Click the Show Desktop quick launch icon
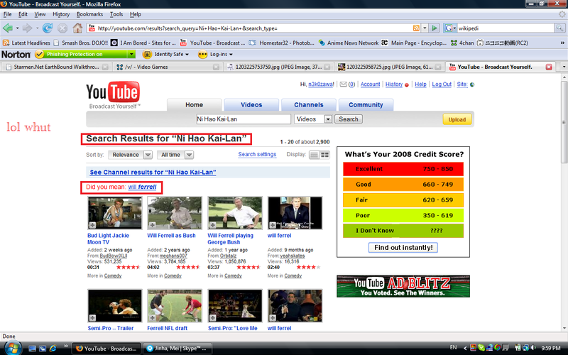The width and height of the screenshot is (568, 355). [x=32, y=349]
